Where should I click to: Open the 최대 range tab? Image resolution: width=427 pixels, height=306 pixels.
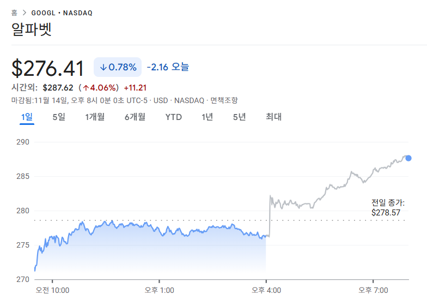tap(273, 117)
